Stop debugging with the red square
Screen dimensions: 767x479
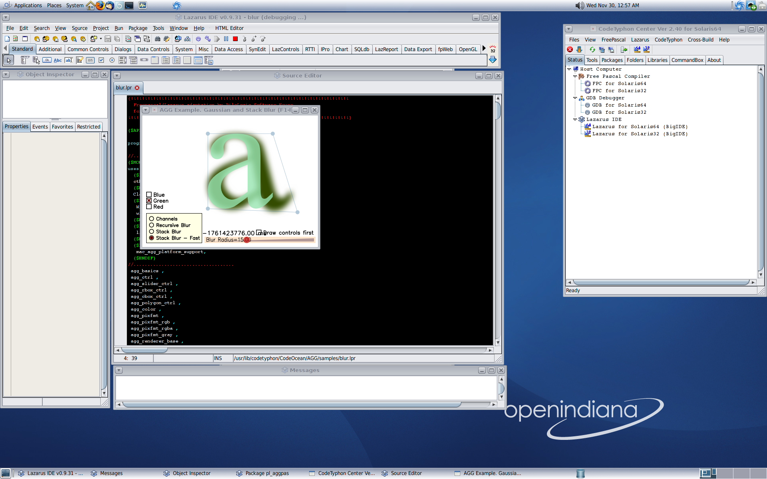pyautogui.click(x=235, y=39)
